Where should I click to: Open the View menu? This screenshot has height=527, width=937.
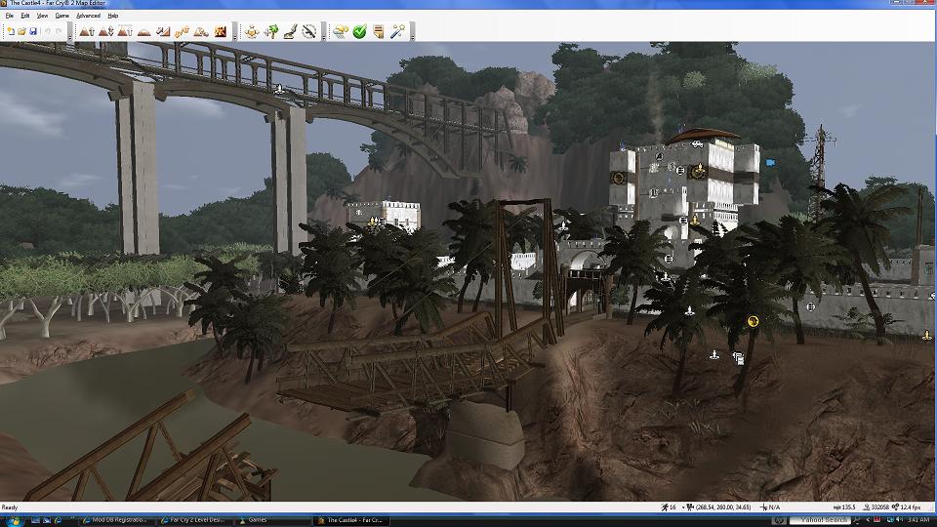[x=42, y=16]
